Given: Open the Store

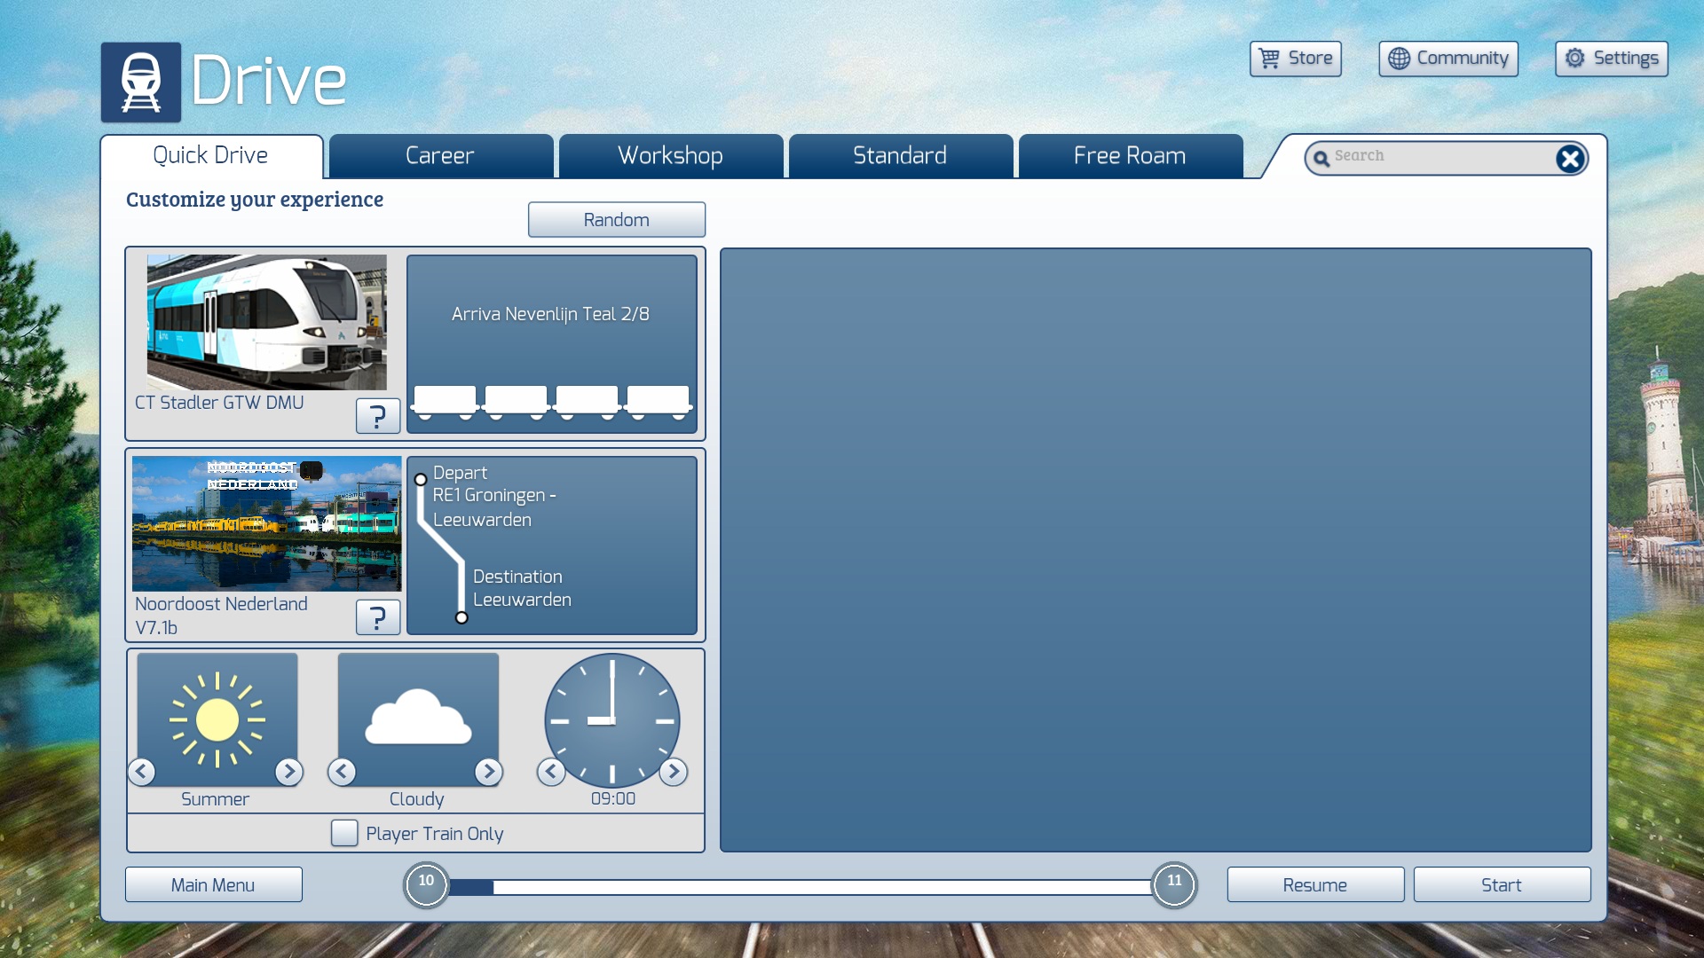Looking at the screenshot, I should (x=1296, y=59).
